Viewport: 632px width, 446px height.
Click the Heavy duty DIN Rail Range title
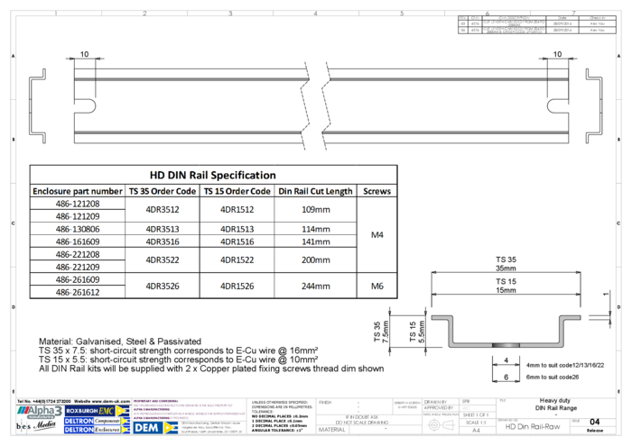point(555,405)
